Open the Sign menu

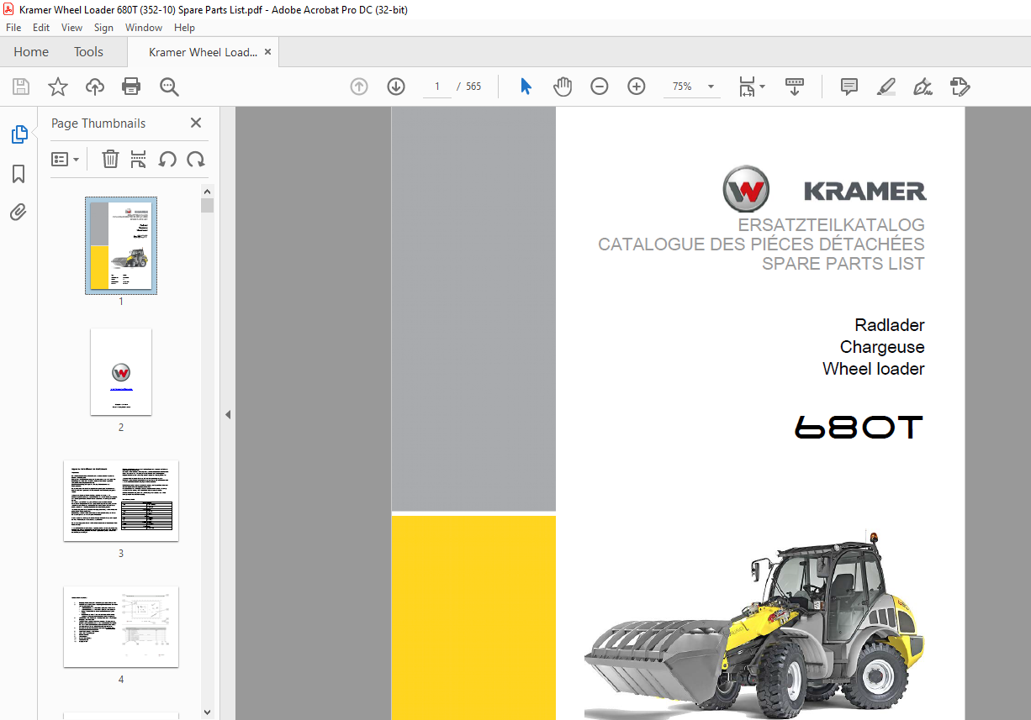[x=103, y=28]
